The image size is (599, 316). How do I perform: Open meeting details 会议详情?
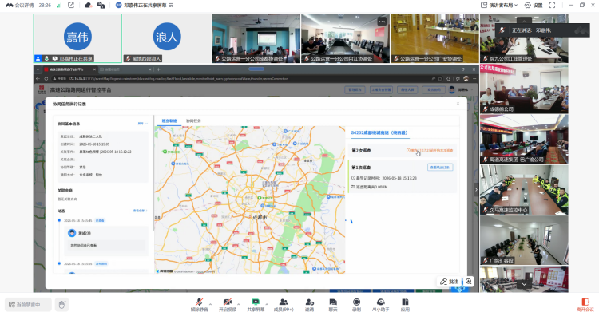pos(20,5)
